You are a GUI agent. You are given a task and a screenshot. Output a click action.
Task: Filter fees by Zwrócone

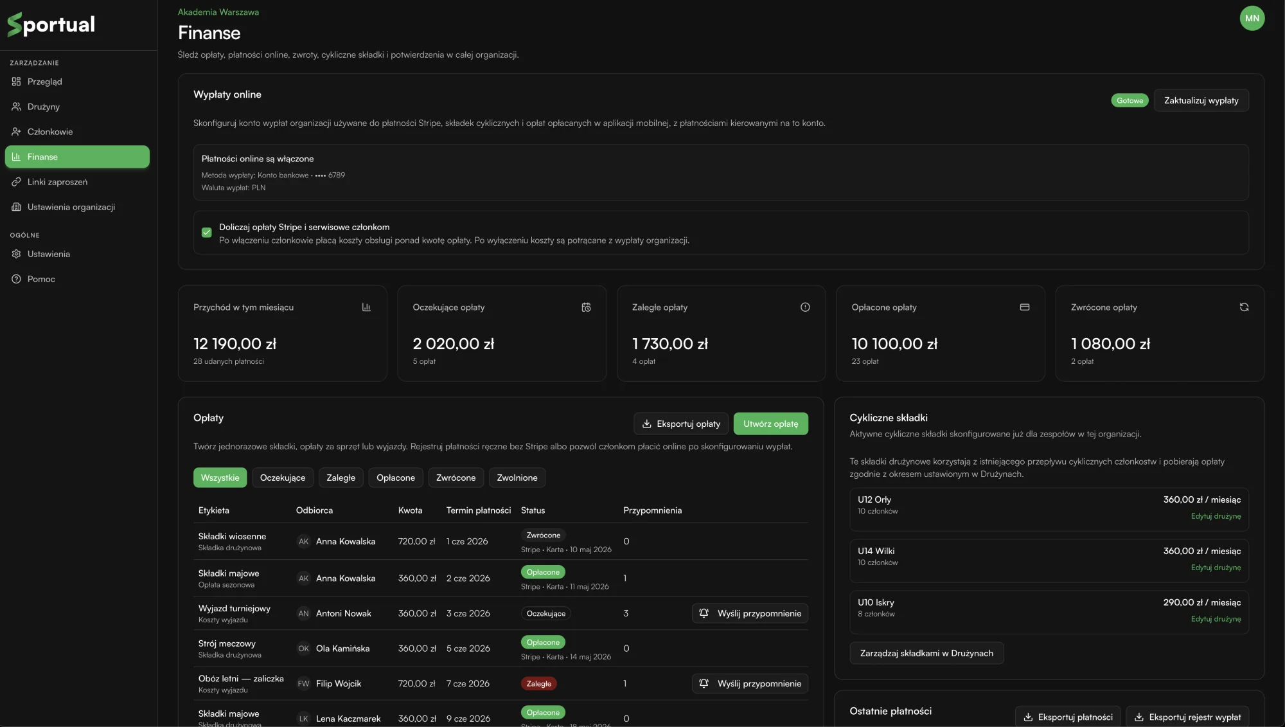pos(456,478)
